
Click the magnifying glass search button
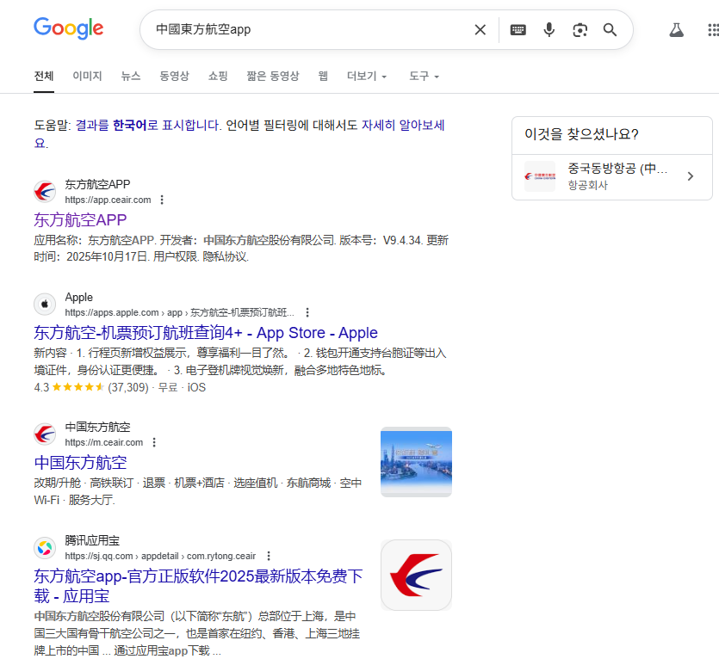pos(610,30)
